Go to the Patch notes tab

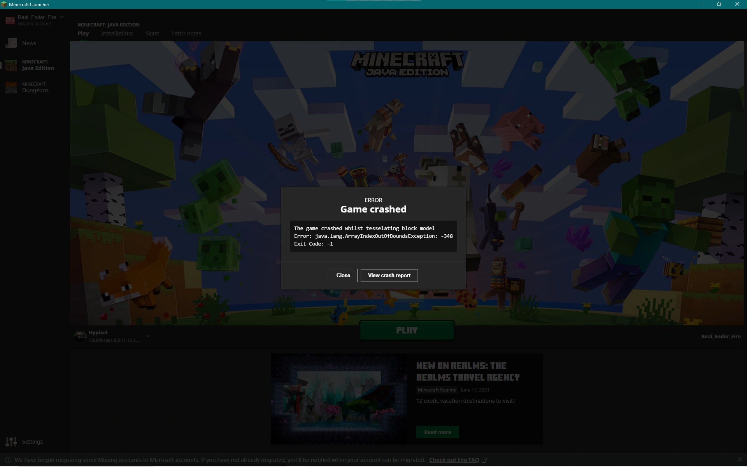(186, 33)
